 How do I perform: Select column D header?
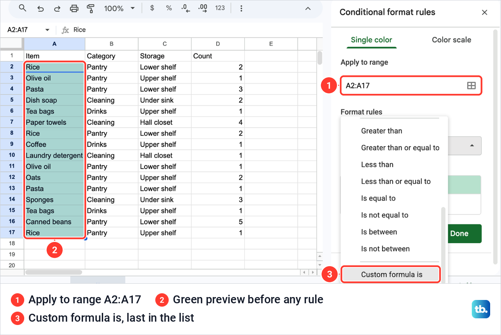click(x=218, y=43)
